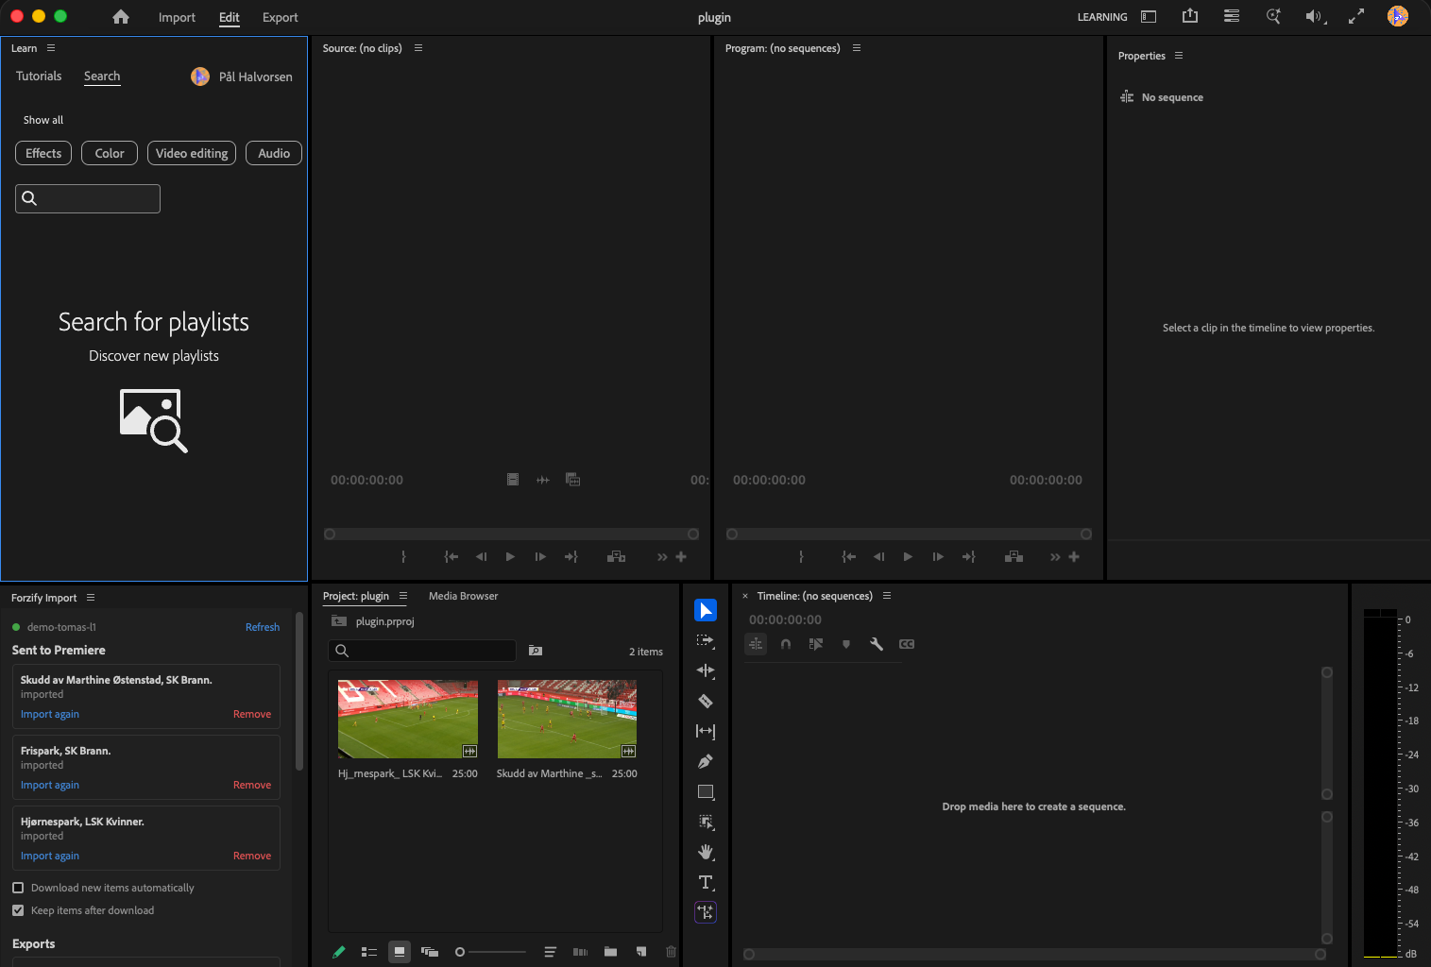1431x967 pixels.
Task: Click the New Item icon in Project panel
Action: click(x=641, y=952)
